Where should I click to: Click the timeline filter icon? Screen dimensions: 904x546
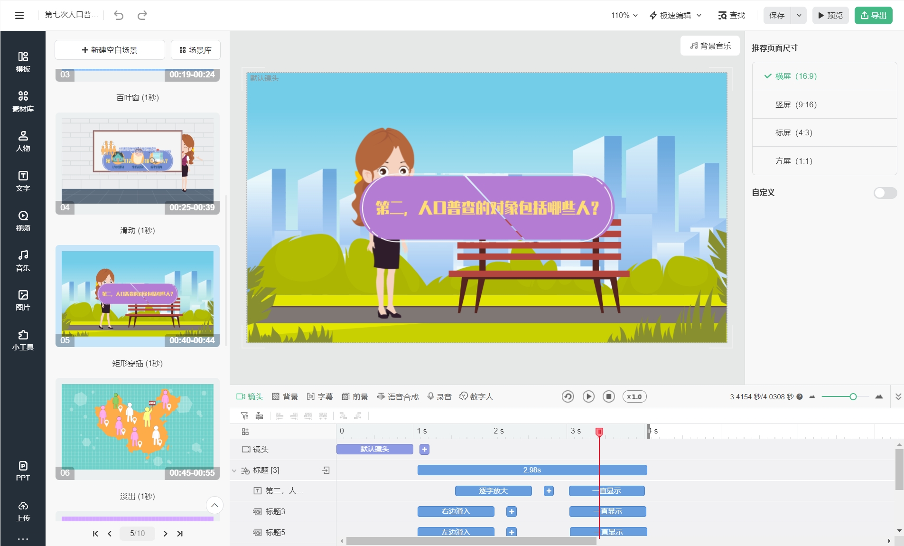pos(244,416)
